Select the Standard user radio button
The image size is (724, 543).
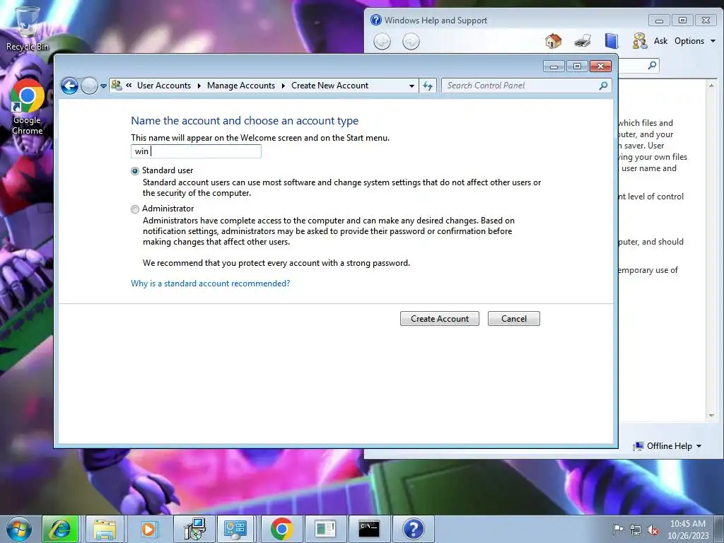tap(135, 171)
